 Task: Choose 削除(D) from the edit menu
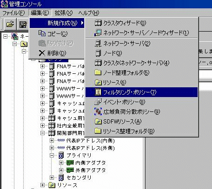[x=57, y=53]
